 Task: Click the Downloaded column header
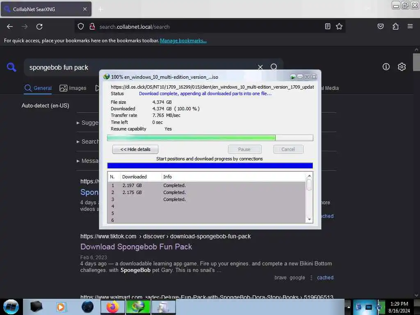click(141, 177)
